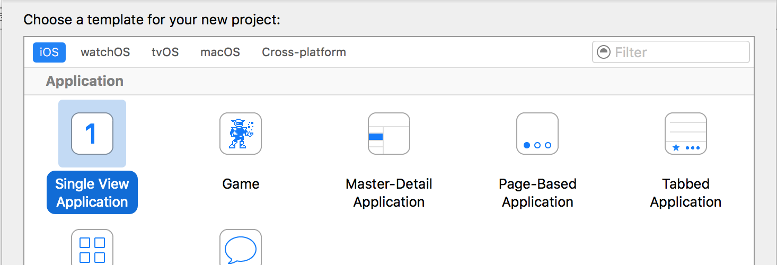The height and width of the screenshot is (265, 777).
Task: Choose the Game template icon
Action: click(x=241, y=134)
